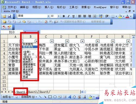Screen dimensions: 136x104
Task: Toggle Underline formatting button
Action: pos(73,16)
